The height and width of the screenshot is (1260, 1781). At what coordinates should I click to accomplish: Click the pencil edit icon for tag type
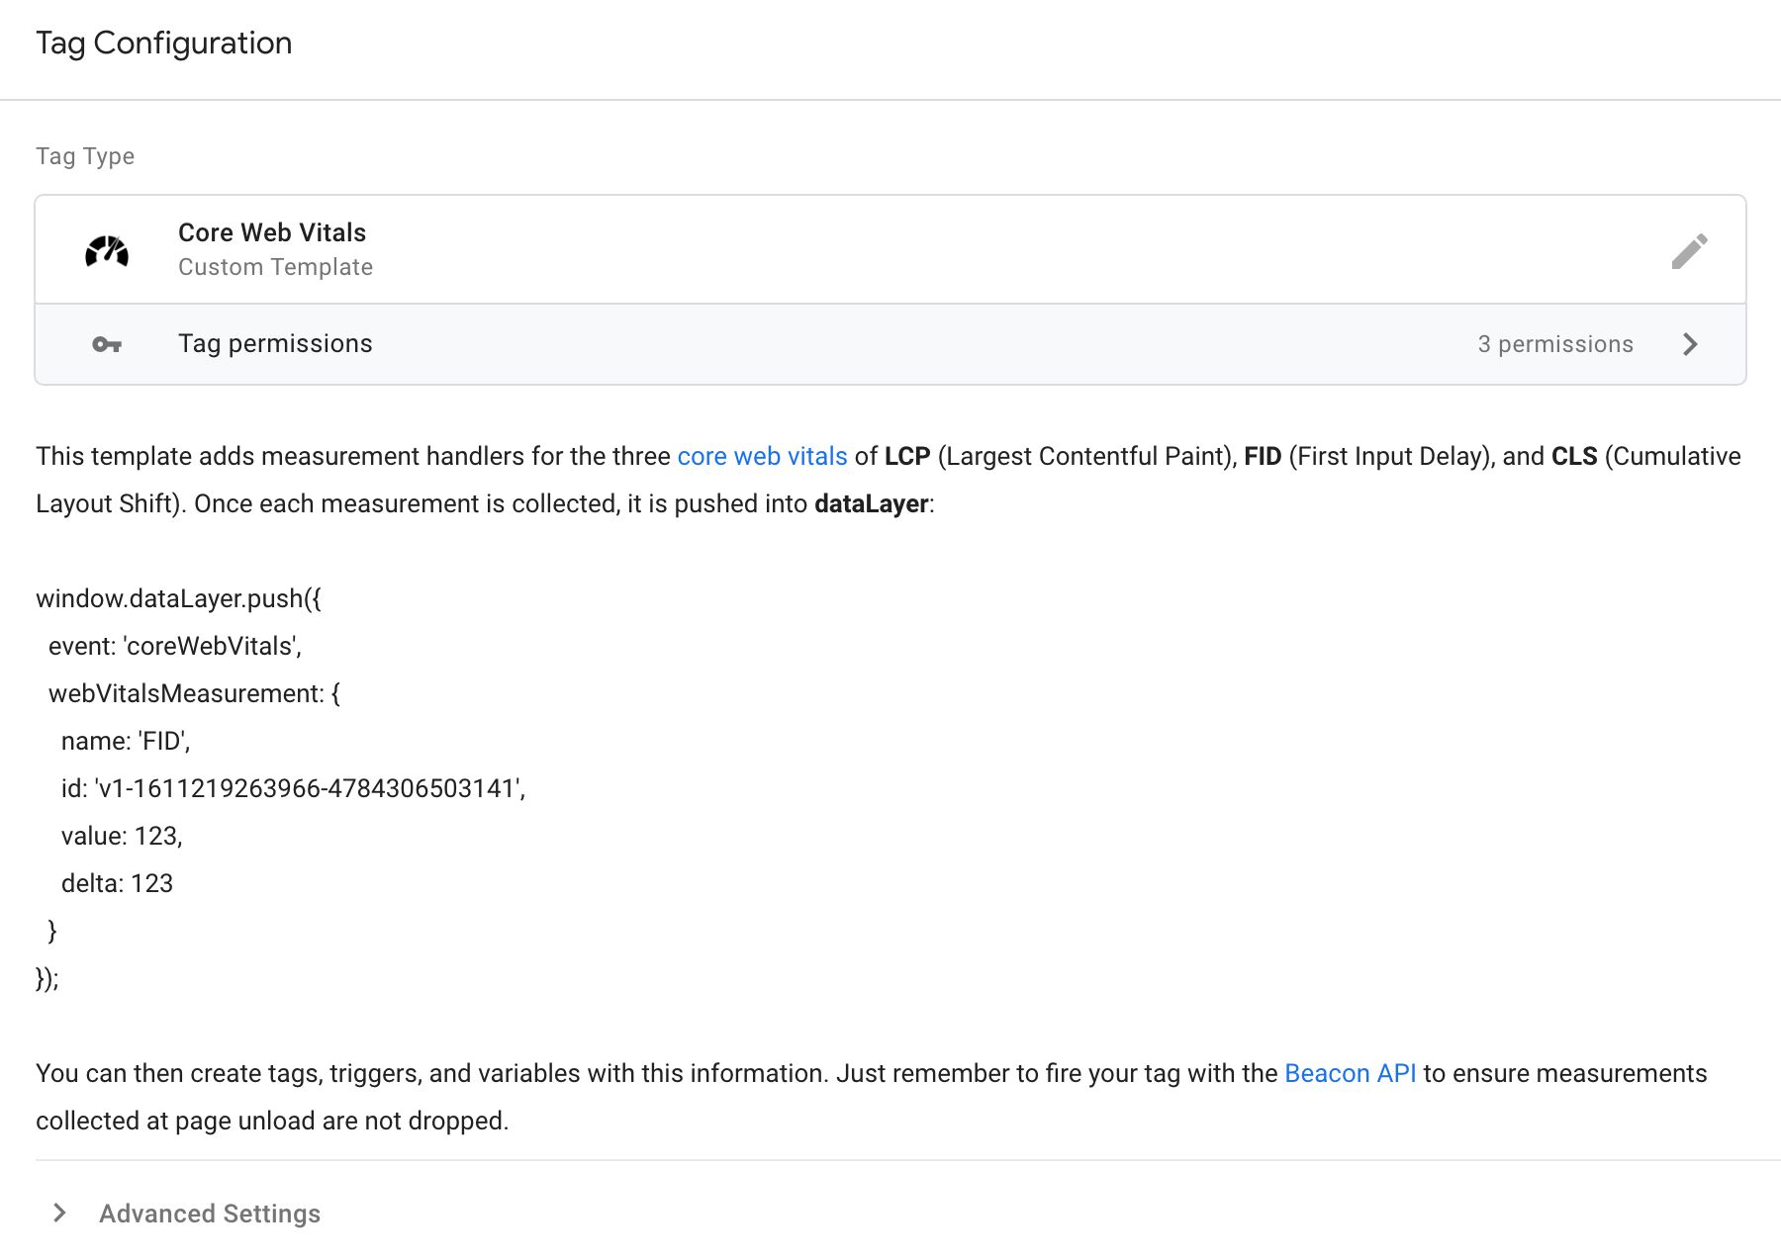[x=1689, y=251]
